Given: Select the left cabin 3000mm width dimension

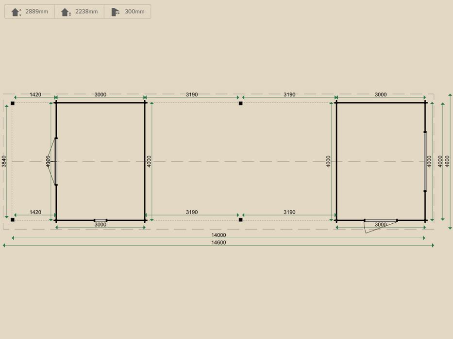Looking at the screenshot, I should pos(100,94).
